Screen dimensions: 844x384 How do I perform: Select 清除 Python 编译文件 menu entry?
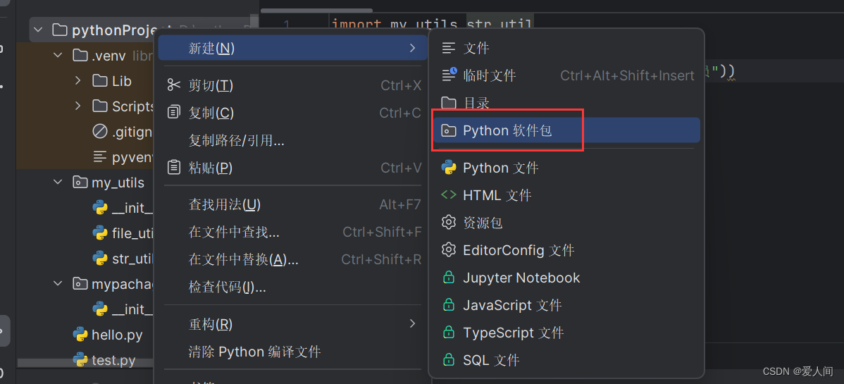point(293,352)
